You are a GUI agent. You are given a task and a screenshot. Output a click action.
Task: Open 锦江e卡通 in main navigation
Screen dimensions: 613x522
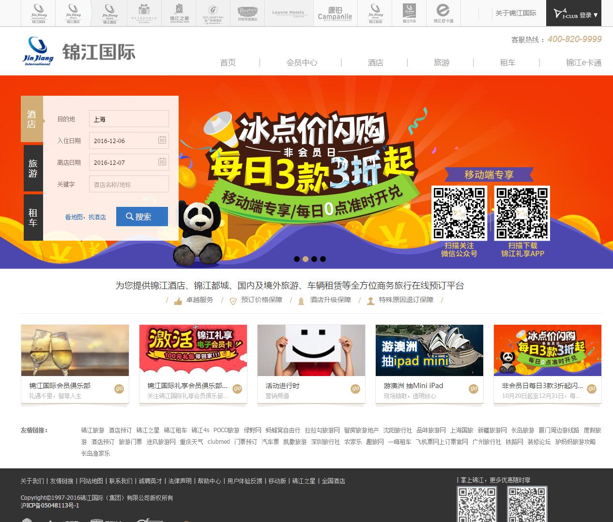coord(583,62)
